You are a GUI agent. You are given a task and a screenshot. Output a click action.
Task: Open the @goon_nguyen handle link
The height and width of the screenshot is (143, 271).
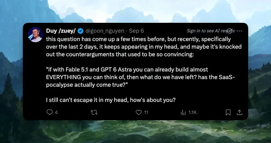pyautogui.click(x=105, y=31)
